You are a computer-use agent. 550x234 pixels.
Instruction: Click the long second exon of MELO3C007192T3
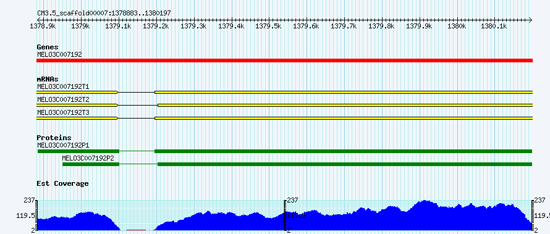coord(344,119)
